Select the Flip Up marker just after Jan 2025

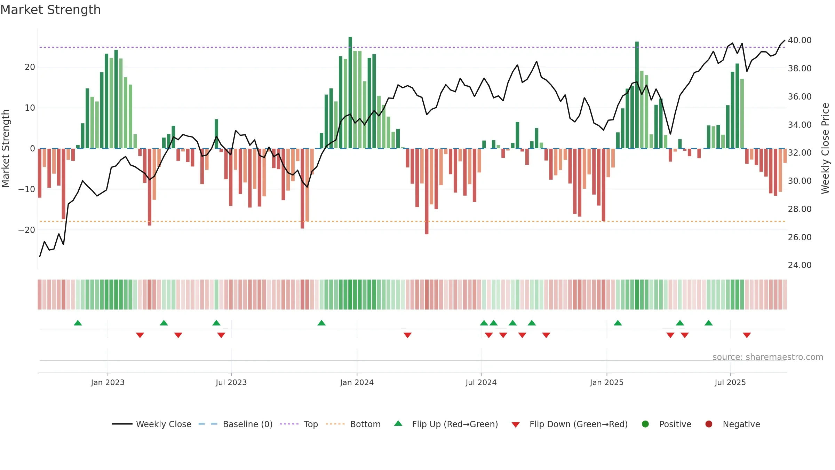pyautogui.click(x=618, y=323)
